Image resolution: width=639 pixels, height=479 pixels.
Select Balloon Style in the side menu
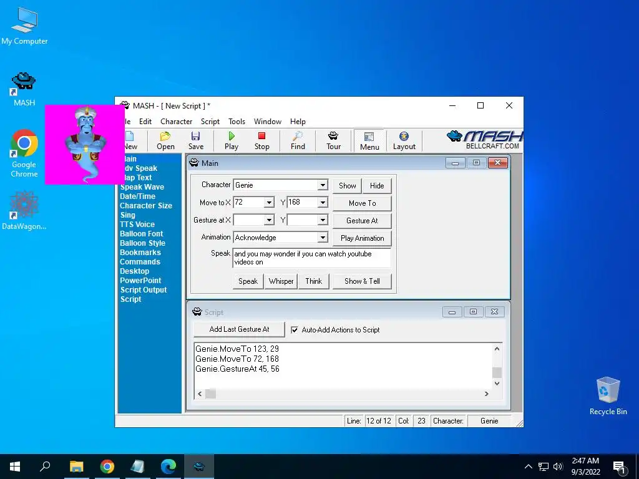[142, 243]
